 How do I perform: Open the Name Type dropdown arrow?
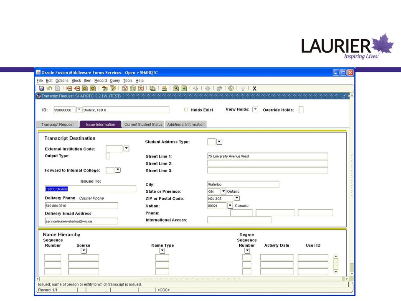[162, 251]
